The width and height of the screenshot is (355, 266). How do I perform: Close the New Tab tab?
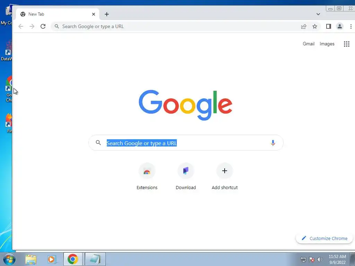pos(94,14)
